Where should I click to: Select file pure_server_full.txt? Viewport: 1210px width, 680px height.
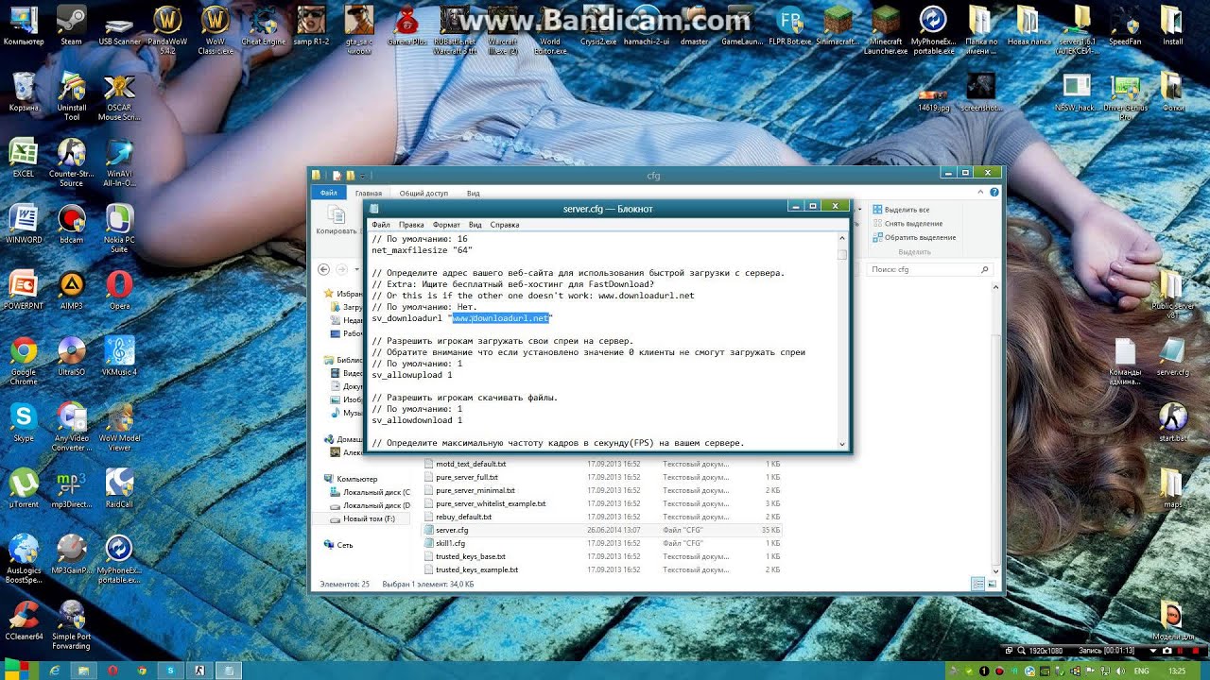point(466,477)
